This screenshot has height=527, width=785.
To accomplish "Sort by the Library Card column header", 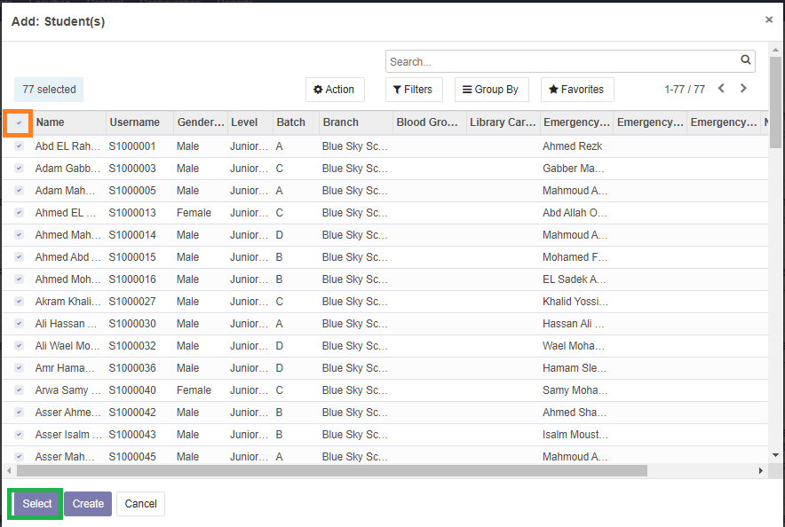I will [503, 122].
